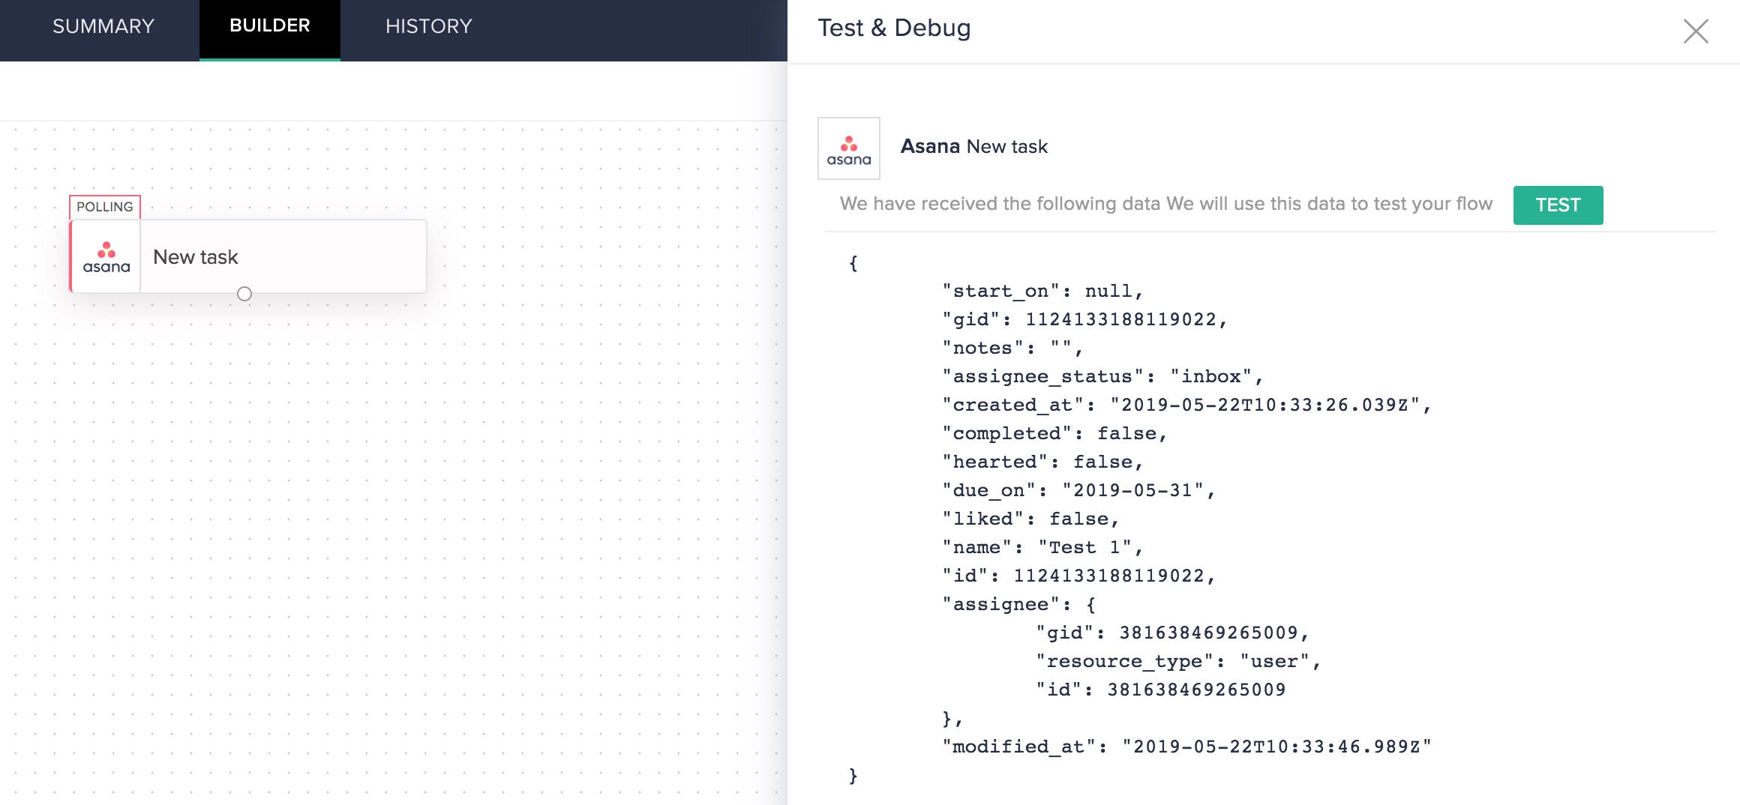The height and width of the screenshot is (805, 1740).
Task: Click the "notes": "" line
Action: [x=1012, y=349]
